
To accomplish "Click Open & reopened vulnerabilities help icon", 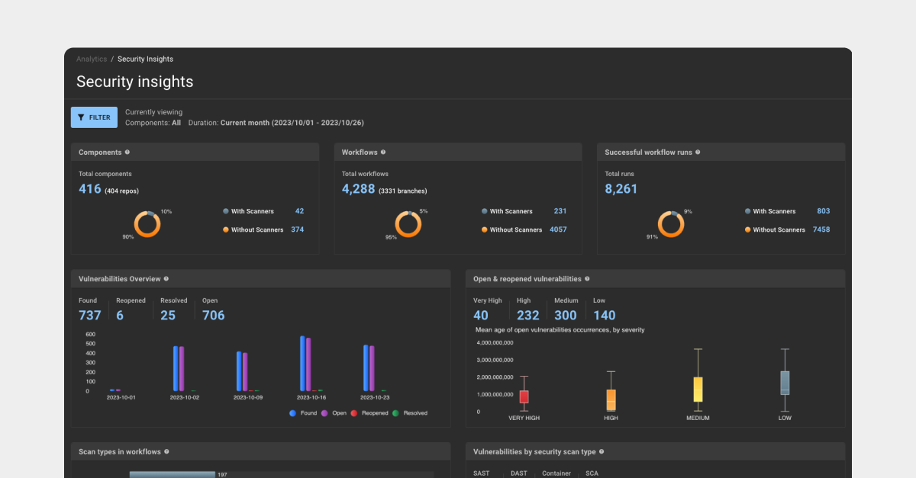I will (587, 279).
